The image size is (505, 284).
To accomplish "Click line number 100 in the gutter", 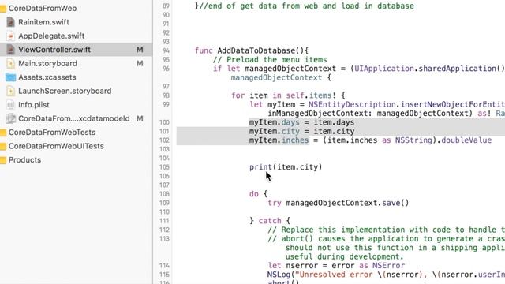I will pos(164,122).
